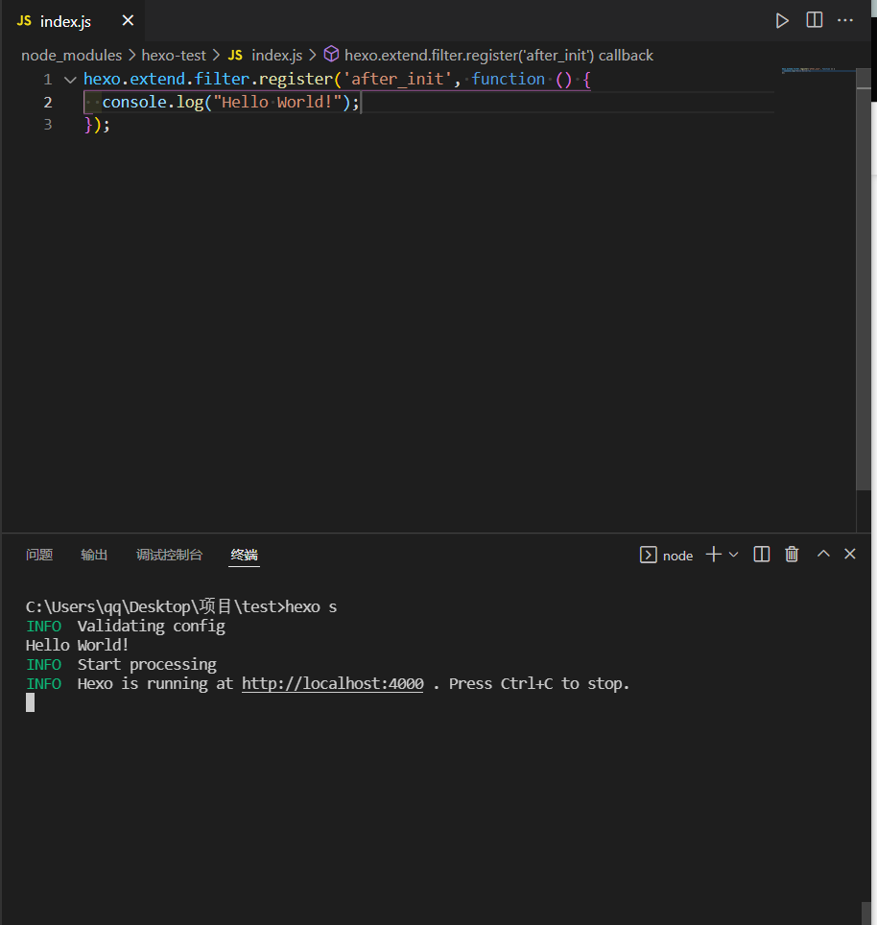Open the http://localhost:4000 link in terminal
The image size is (877, 925).
(x=332, y=684)
